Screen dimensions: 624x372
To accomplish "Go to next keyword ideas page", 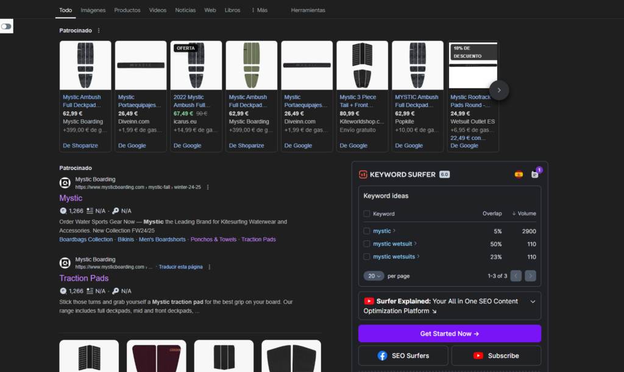I will [530, 276].
